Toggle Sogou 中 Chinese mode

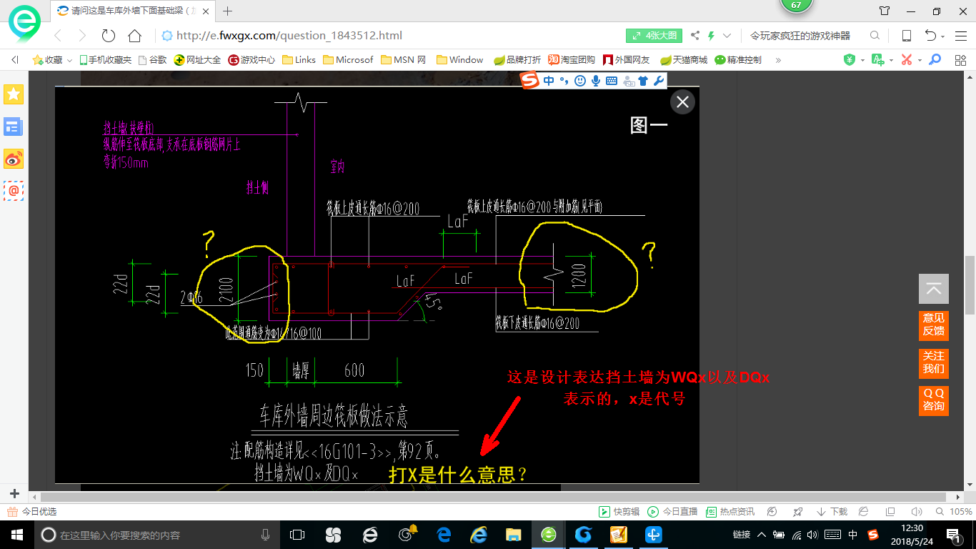coord(549,81)
